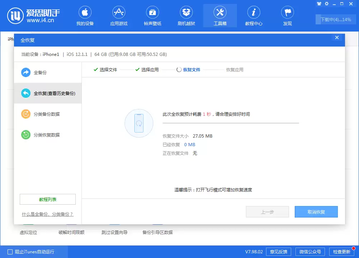Screen dimensions: 359x258
Task: Open 铃声壁纸 music folder icon
Action: tap(153, 12)
